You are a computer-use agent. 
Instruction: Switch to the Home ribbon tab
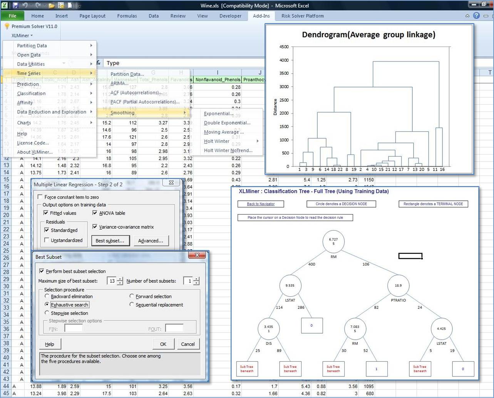[x=38, y=16]
